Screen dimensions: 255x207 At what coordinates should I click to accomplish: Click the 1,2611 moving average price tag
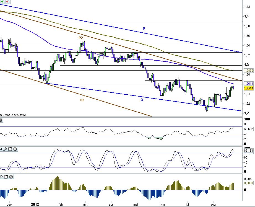[248, 84]
